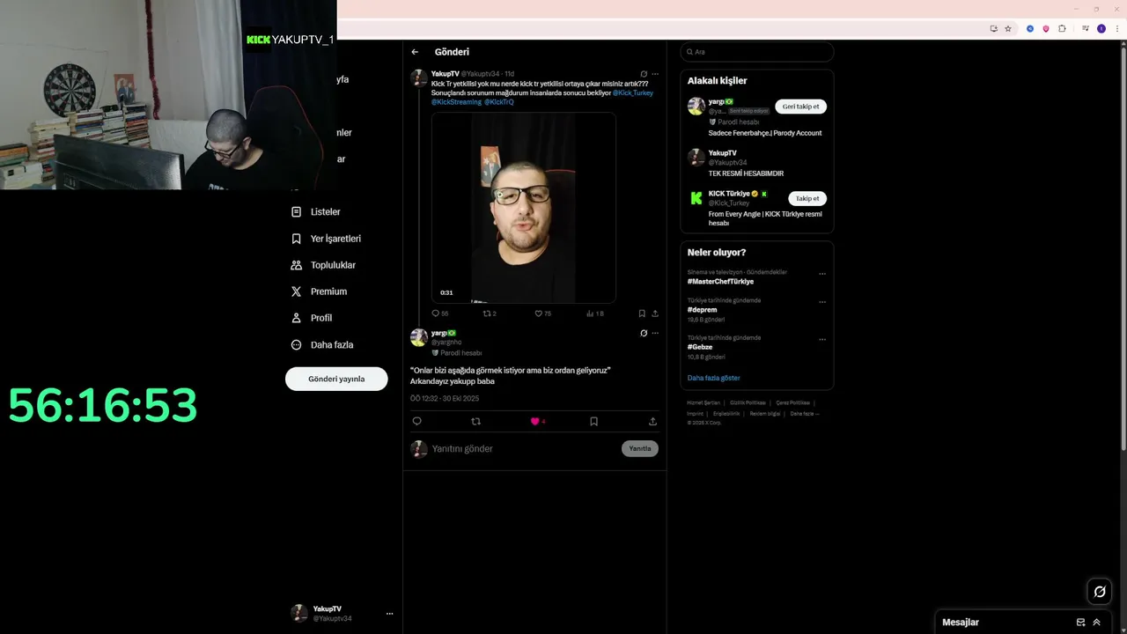The image size is (1127, 634).
Task: Open YakupTV profile in Alakalı kişiler
Action: click(x=722, y=153)
